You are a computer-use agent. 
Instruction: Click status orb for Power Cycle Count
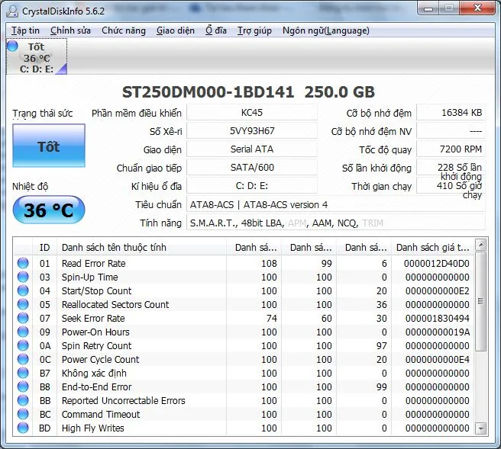[23, 359]
